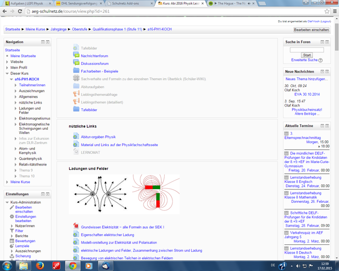The width and height of the screenshot is (339, 271).
Task: Collapse the Suche in Foren block
Action: pyautogui.click(x=322, y=42)
